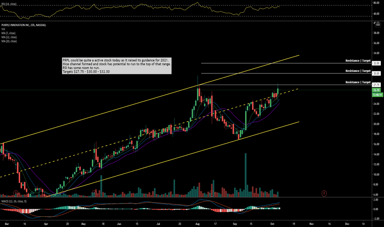Click the earnings marker near May 18
The image size is (384, 227).
[94, 194]
